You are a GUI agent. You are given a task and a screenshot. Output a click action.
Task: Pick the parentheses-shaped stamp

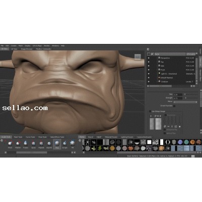tap(168, 142)
